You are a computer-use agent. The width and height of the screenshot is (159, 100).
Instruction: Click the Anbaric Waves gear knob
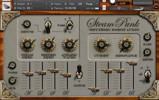point(69,44)
